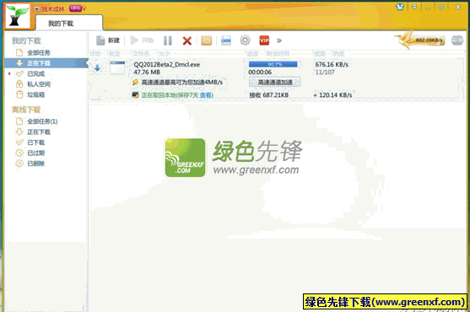Select 已完成 in the sidebar
This screenshot has width=470, height=312.
click(35, 73)
